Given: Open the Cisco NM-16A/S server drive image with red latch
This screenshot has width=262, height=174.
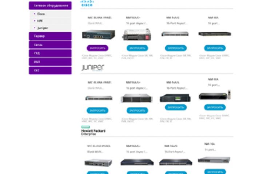Looking at the screenshot, I should tap(137, 34).
